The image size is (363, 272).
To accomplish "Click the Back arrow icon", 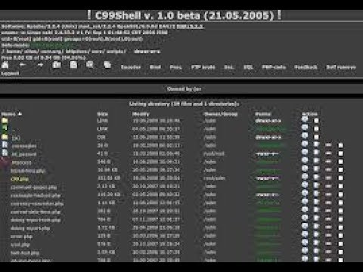I will (x=23, y=65).
